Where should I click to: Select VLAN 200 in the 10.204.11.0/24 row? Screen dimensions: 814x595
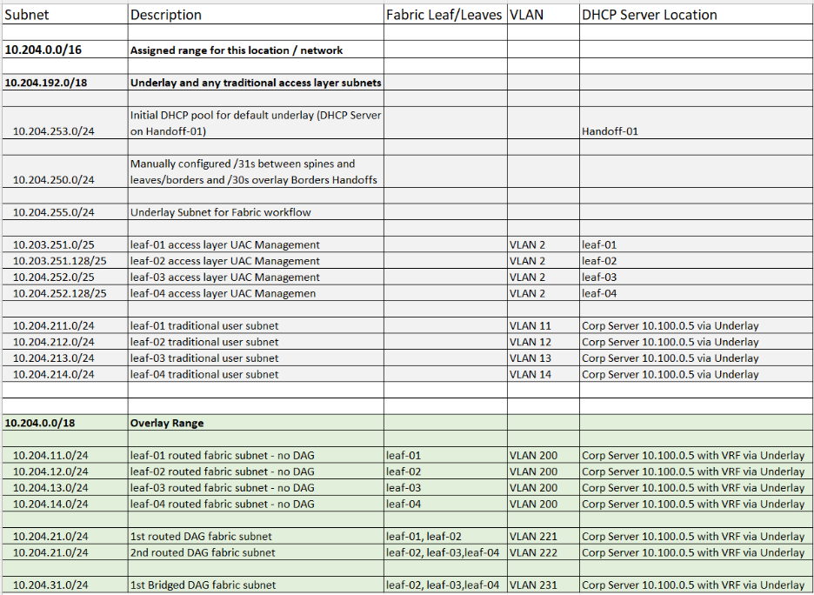coord(544,455)
